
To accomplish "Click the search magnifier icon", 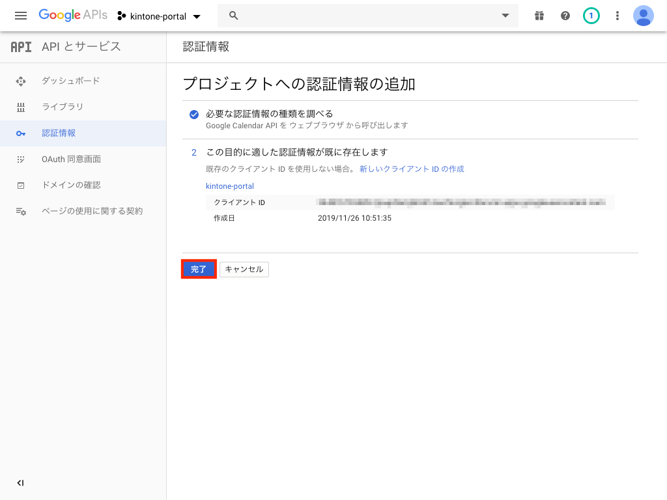I will click(234, 16).
